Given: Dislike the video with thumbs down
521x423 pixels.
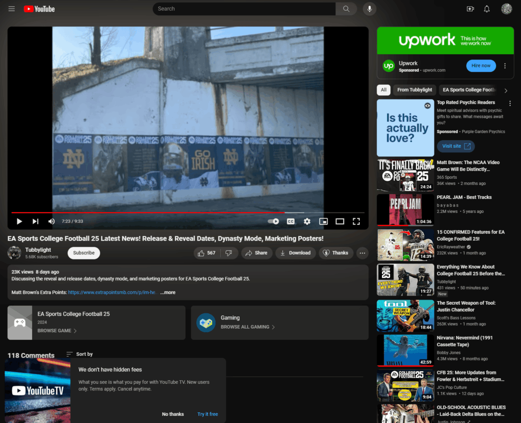Looking at the screenshot, I should pyautogui.click(x=229, y=253).
